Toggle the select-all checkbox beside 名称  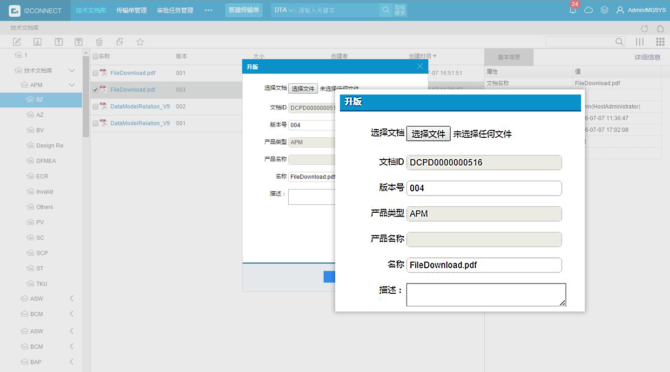[95, 56]
